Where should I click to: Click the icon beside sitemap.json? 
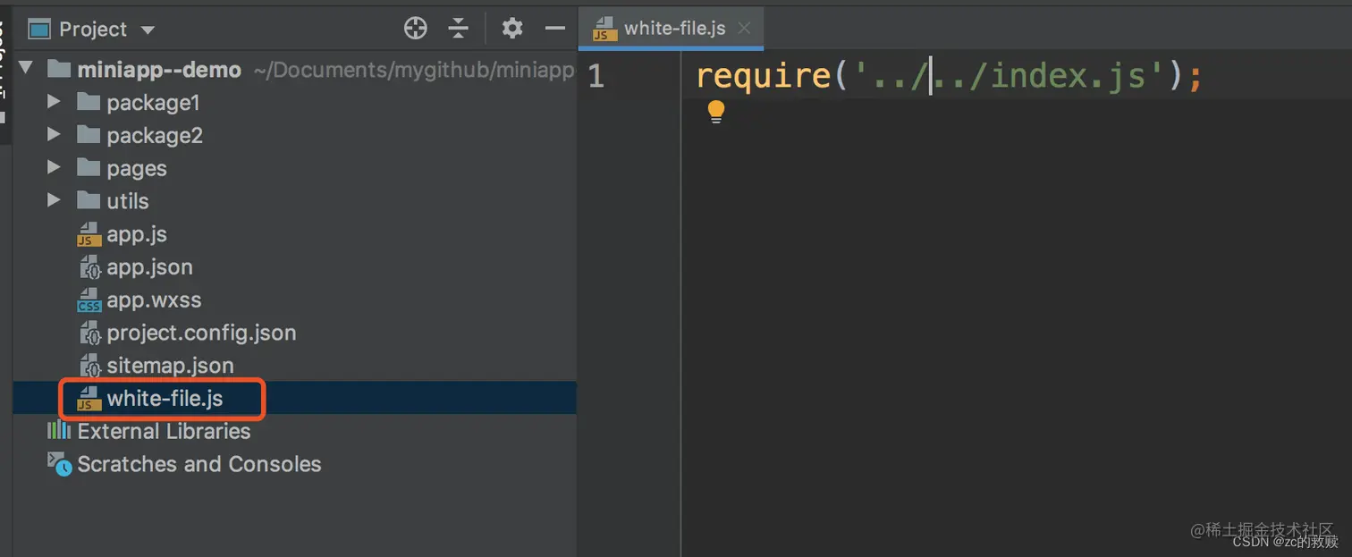pyautogui.click(x=89, y=366)
